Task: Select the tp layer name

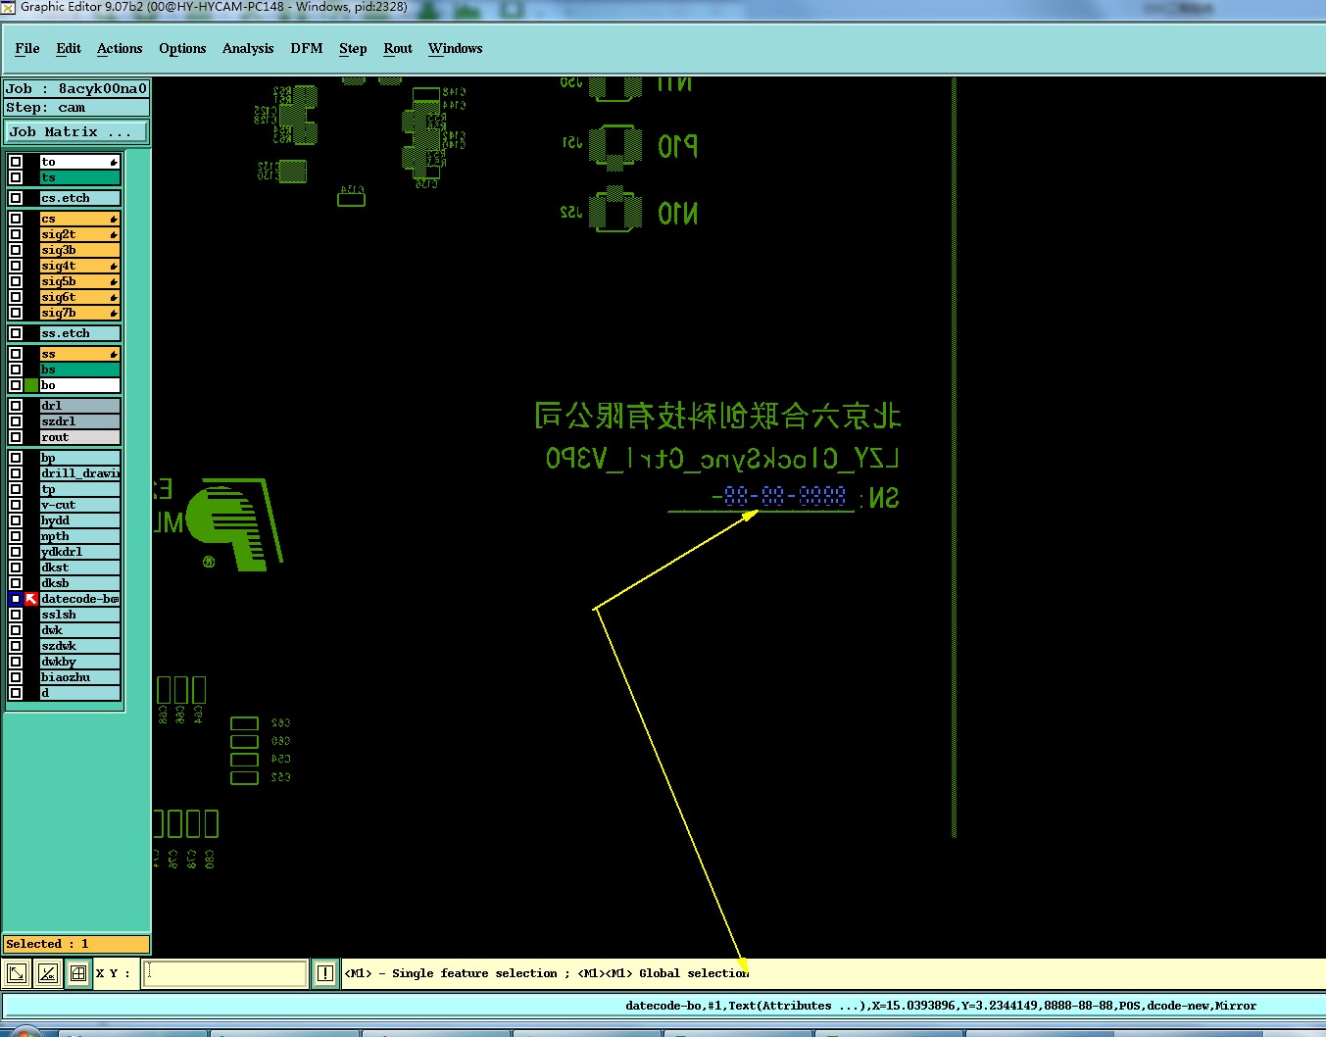Action: [79, 489]
